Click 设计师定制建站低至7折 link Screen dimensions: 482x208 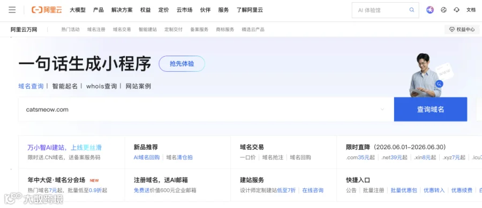pos(268,190)
